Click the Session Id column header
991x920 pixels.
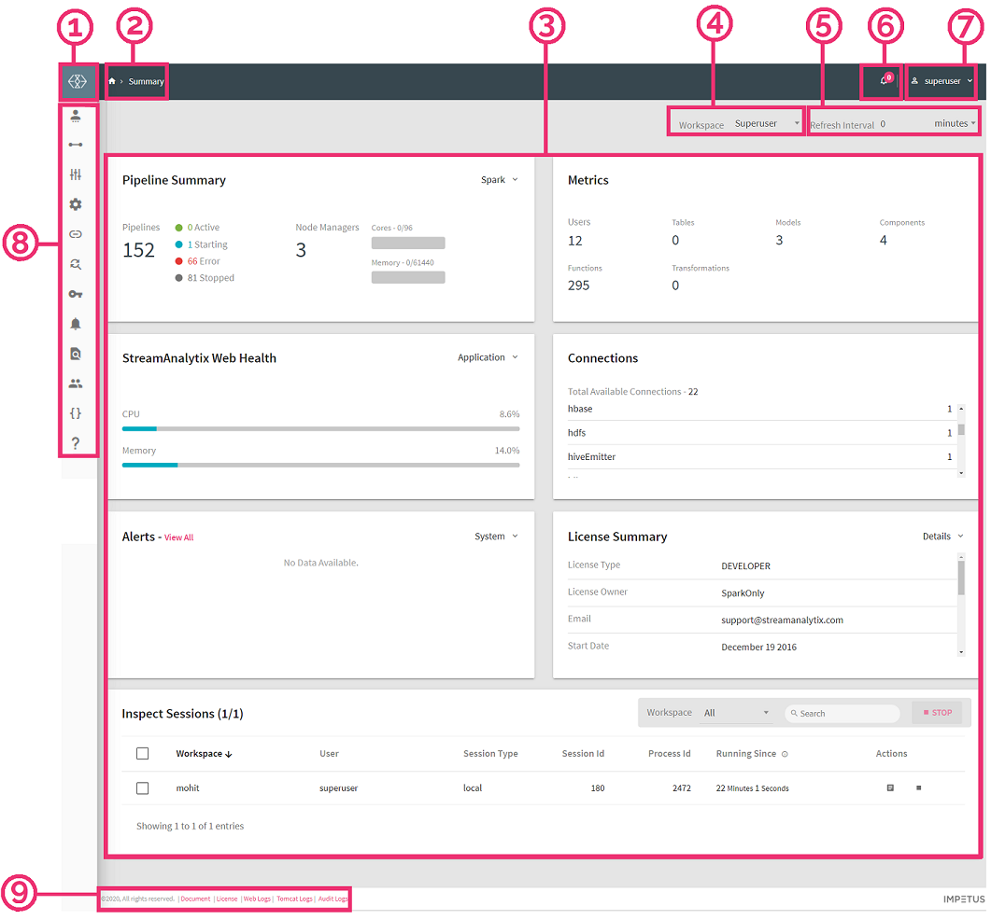pyautogui.click(x=583, y=754)
